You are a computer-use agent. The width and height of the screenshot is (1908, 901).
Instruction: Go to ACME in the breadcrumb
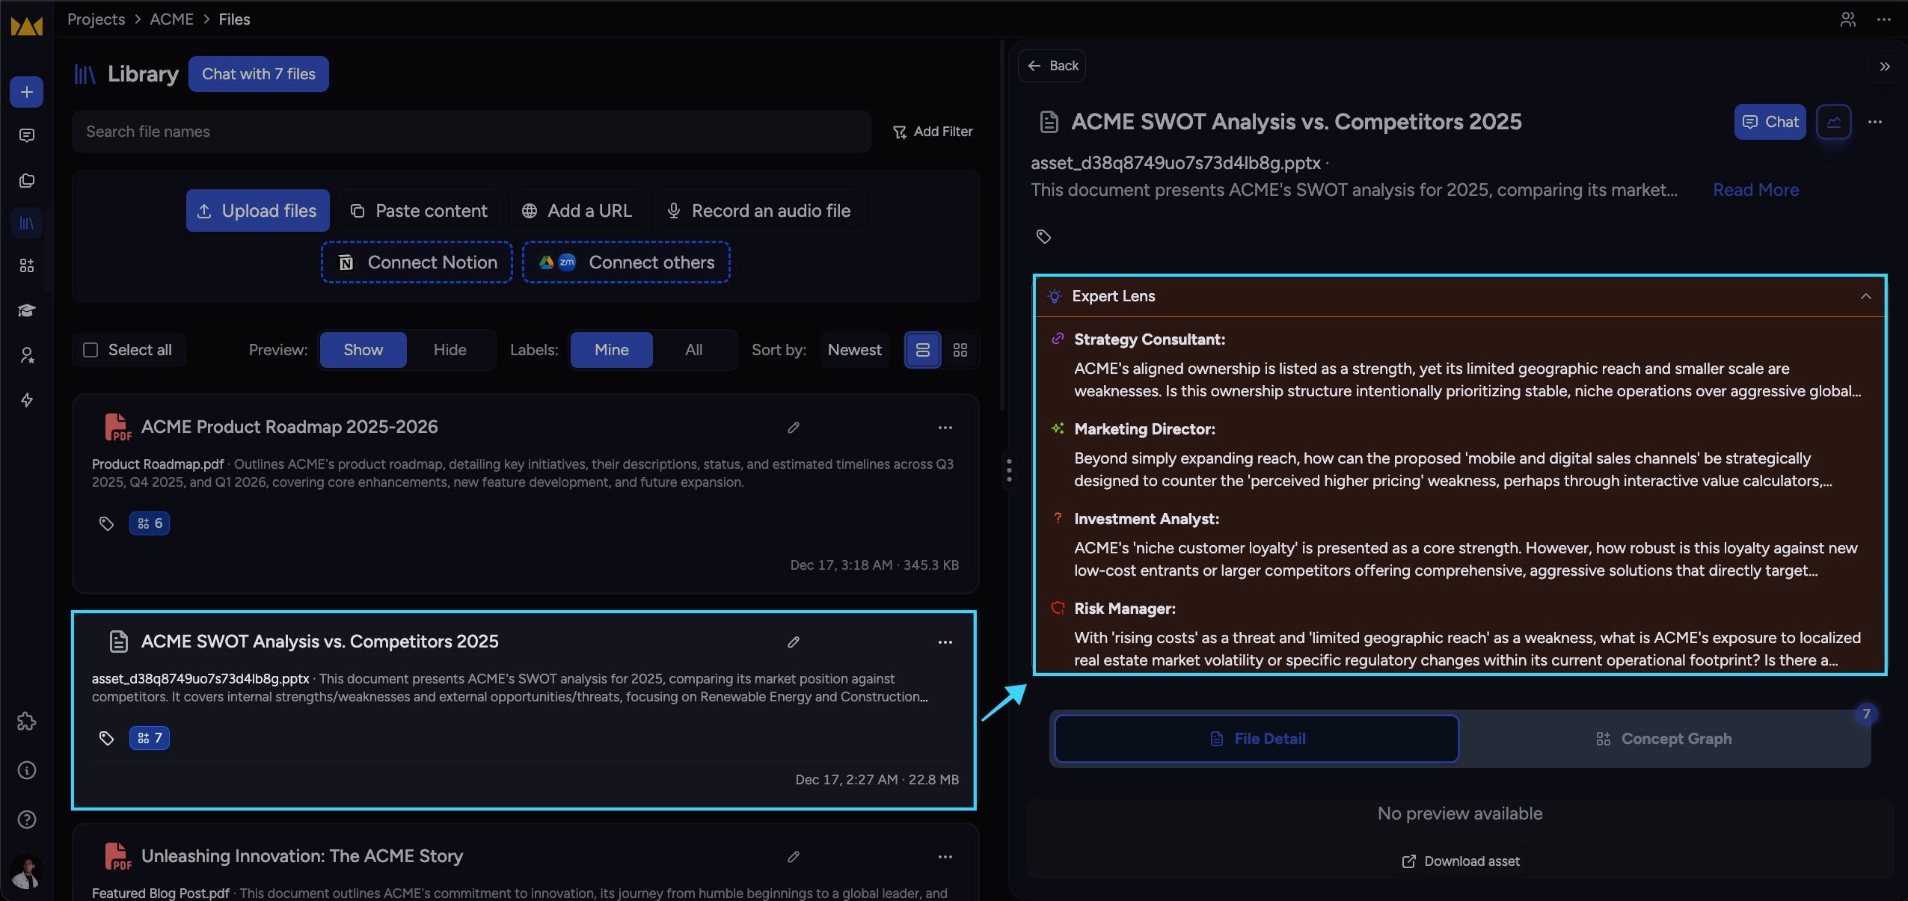pyautogui.click(x=171, y=19)
